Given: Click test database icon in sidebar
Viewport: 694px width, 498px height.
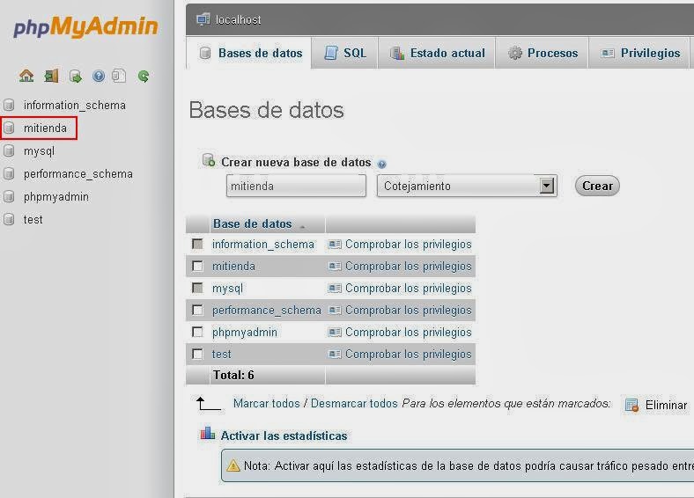Looking at the screenshot, I should (9, 219).
